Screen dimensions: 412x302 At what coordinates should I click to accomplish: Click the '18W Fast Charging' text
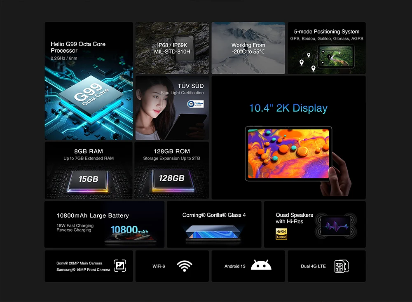[75, 225]
